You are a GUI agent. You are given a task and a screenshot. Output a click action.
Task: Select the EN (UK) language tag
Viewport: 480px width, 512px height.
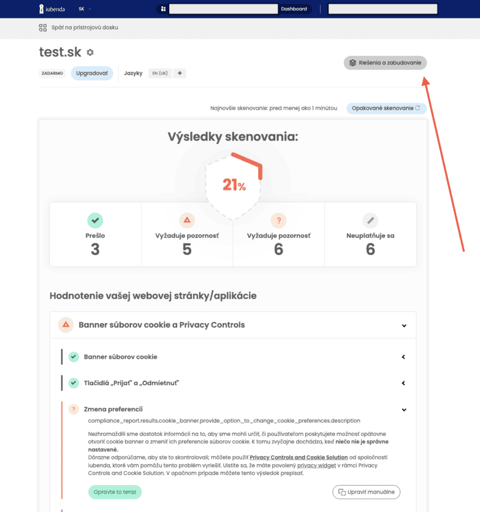coord(160,74)
